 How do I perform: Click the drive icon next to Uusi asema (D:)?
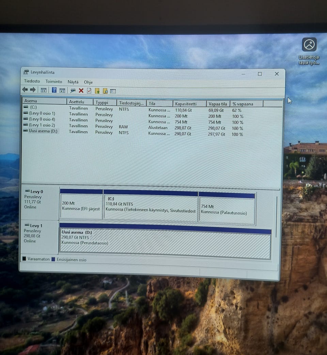pyautogui.click(x=26, y=131)
